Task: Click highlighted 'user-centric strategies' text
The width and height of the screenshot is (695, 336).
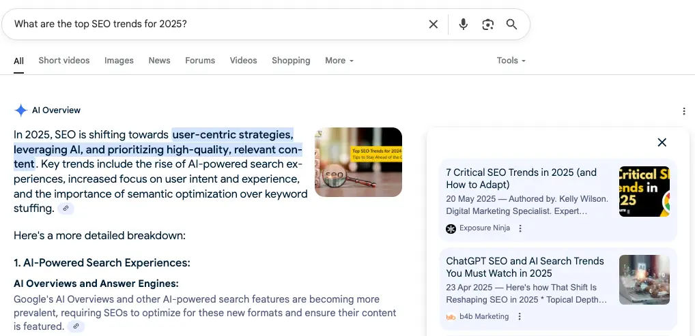Action: point(233,134)
